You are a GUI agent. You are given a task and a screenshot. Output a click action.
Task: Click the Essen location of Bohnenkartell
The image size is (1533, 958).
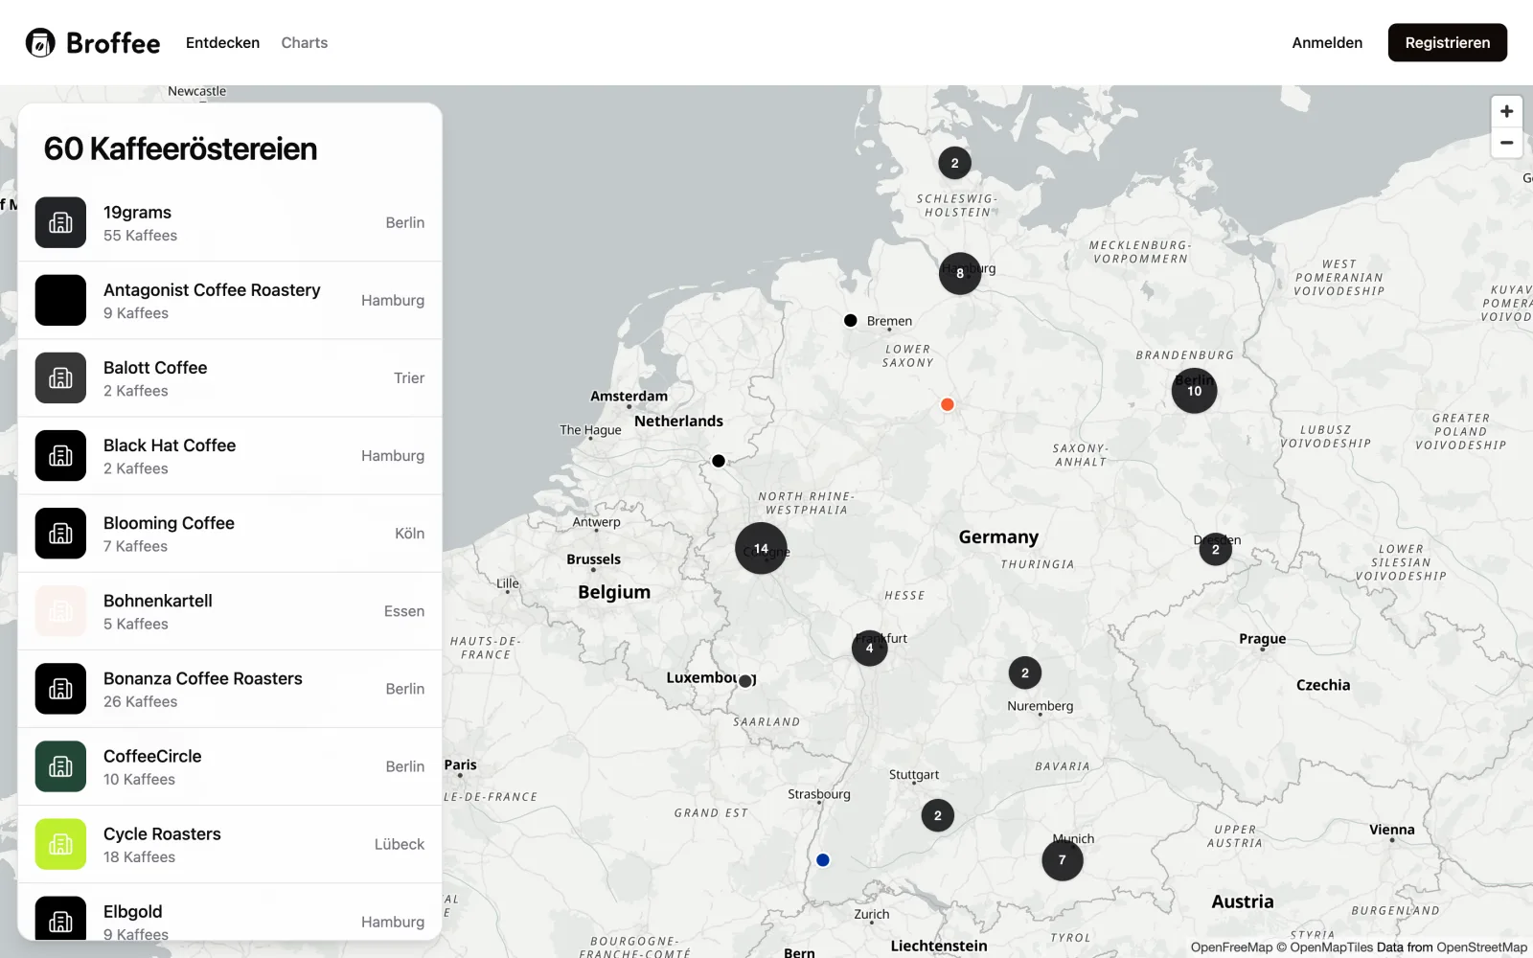coord(404,610)
